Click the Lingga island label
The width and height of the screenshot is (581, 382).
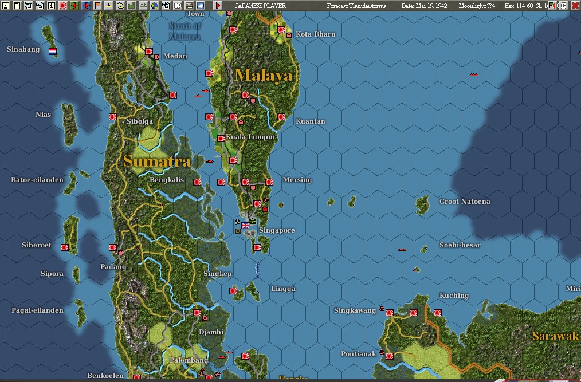(283, 289)
